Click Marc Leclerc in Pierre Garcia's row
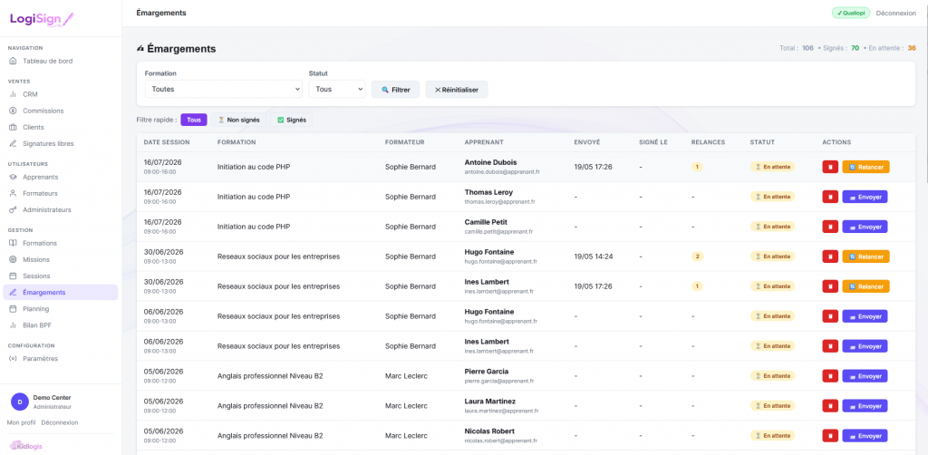 406,376
